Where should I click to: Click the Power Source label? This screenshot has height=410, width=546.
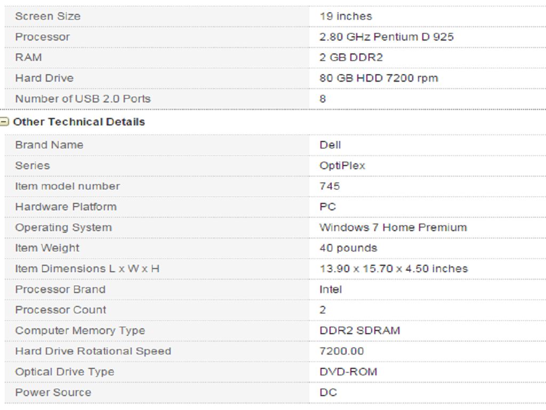tap(53, 392)
